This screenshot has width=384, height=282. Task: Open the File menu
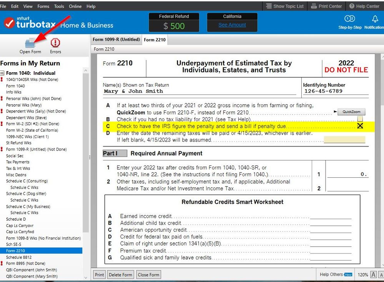[x=3, y=7]
